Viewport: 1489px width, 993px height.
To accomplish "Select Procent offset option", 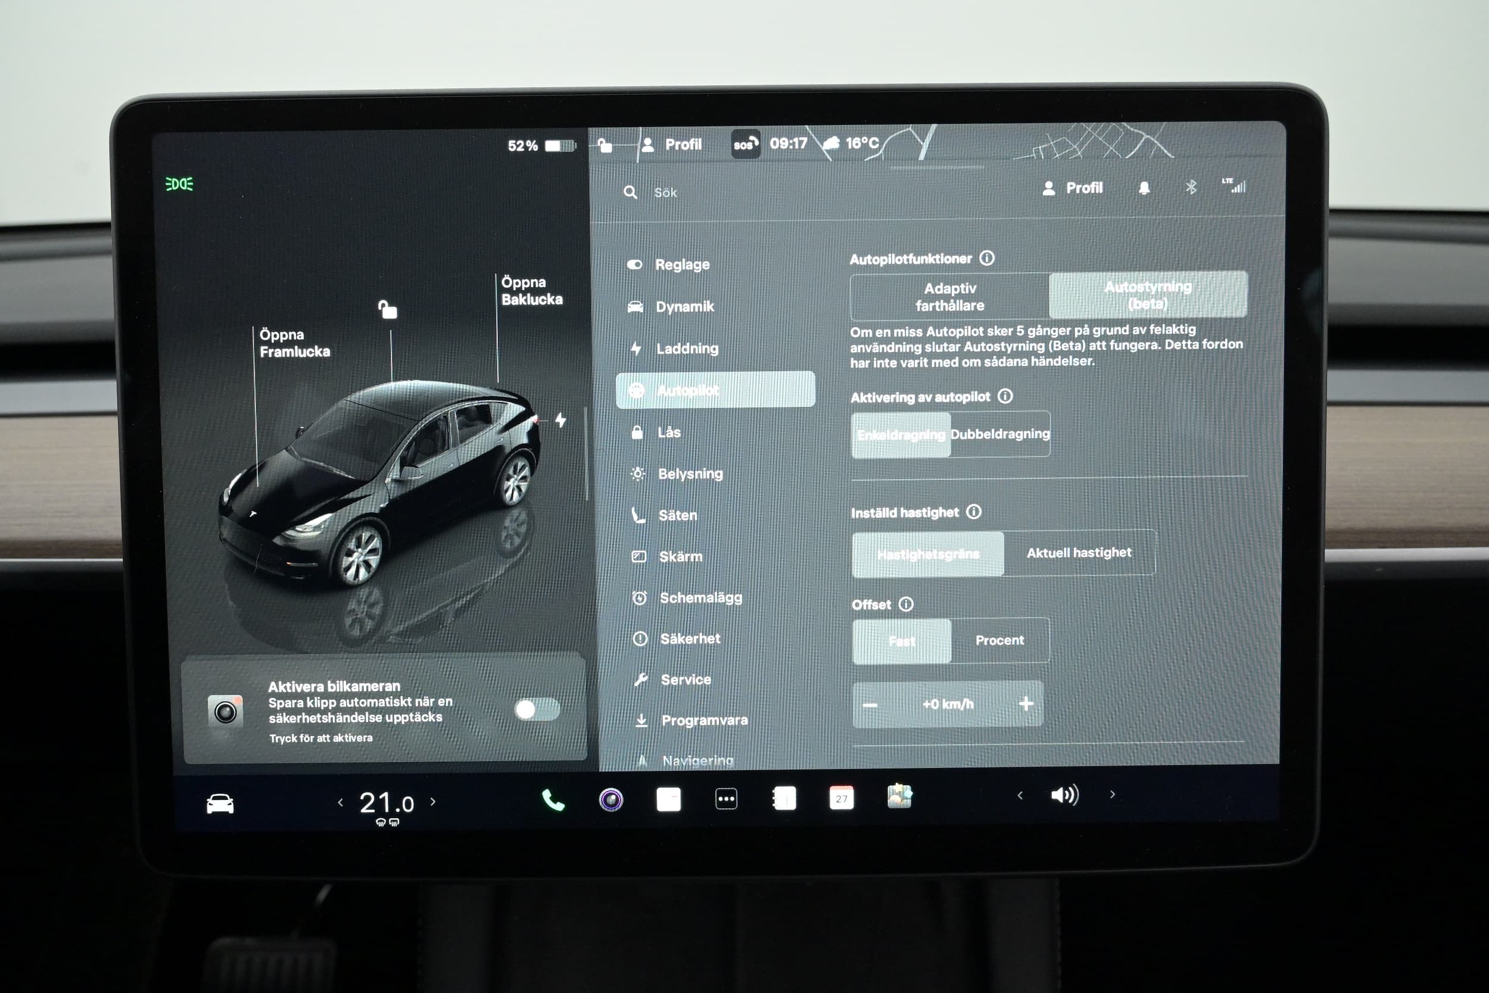I will pyautogui.click(x=999, y=640).
